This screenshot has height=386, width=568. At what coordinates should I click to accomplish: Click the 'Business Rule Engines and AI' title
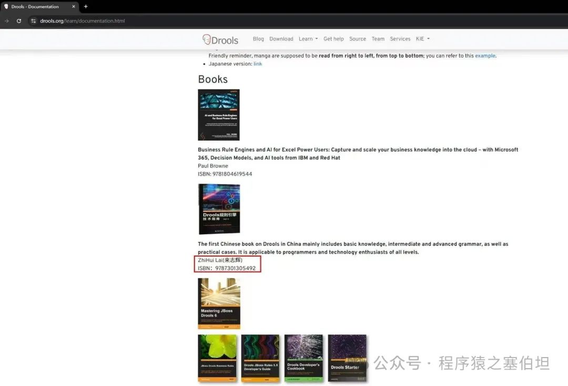[358, 154]
